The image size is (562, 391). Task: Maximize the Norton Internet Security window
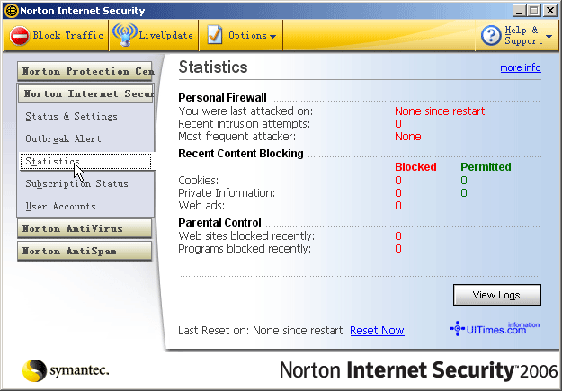tap(534, 11)
